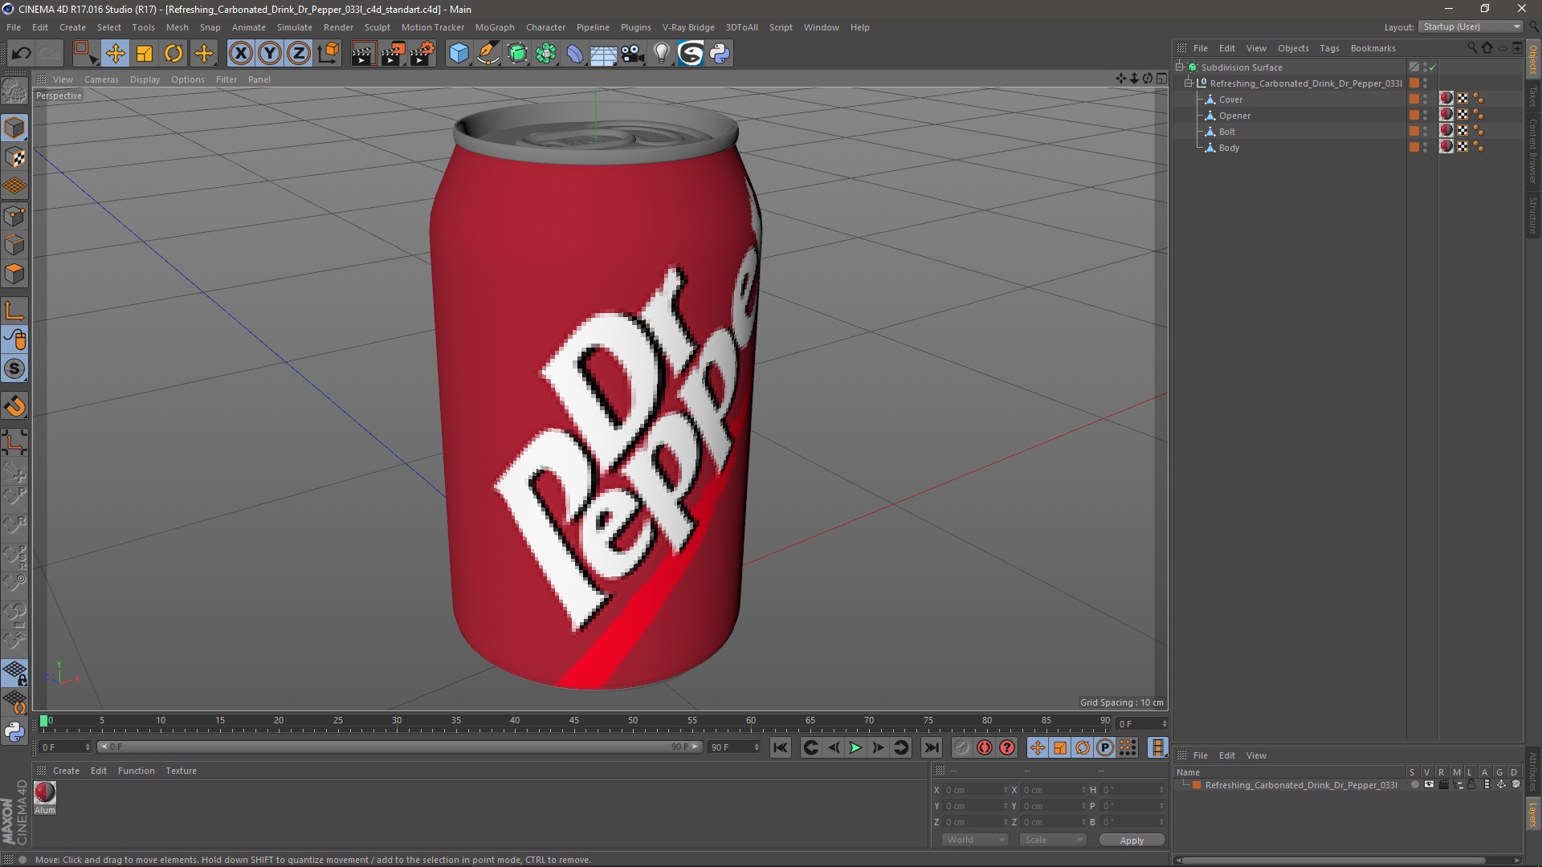Screen dimensions: 1542x867
Task: Toggle Autokeying button
Action: (984, 748)
